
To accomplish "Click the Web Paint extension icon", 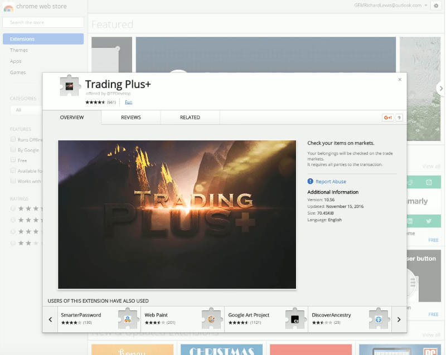I will (211, 319).
